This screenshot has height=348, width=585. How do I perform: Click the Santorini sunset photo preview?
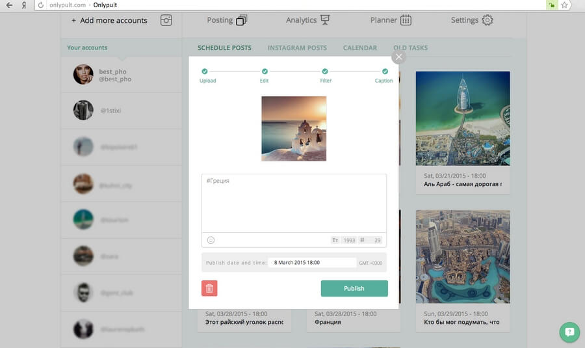click(x=294, y=129)
